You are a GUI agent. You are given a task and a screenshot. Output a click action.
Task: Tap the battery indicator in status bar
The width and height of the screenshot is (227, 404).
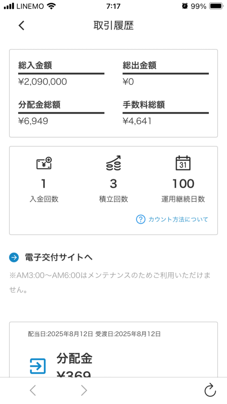click(216, 6)
